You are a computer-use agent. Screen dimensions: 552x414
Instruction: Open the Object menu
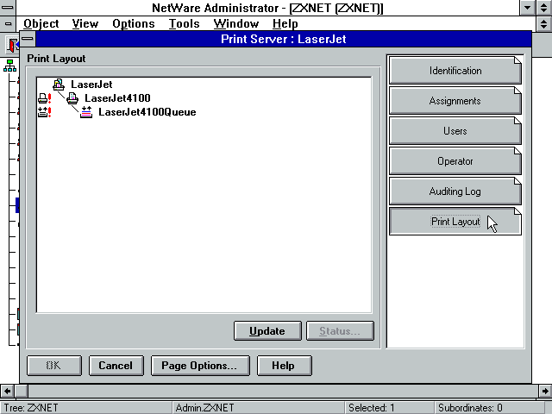tap(41, 23)
